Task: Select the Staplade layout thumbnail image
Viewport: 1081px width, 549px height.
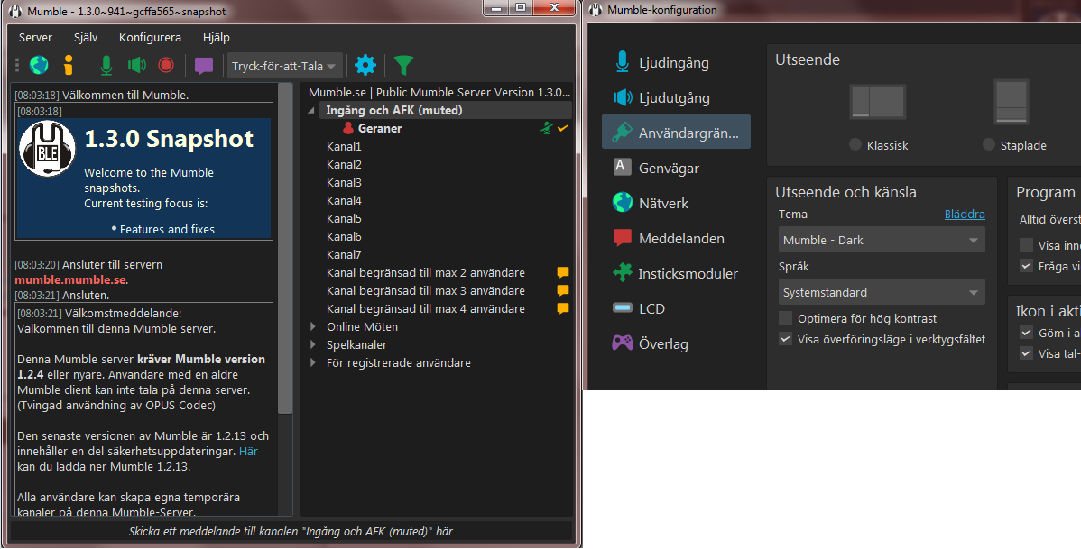Action: coord(1012,101)
